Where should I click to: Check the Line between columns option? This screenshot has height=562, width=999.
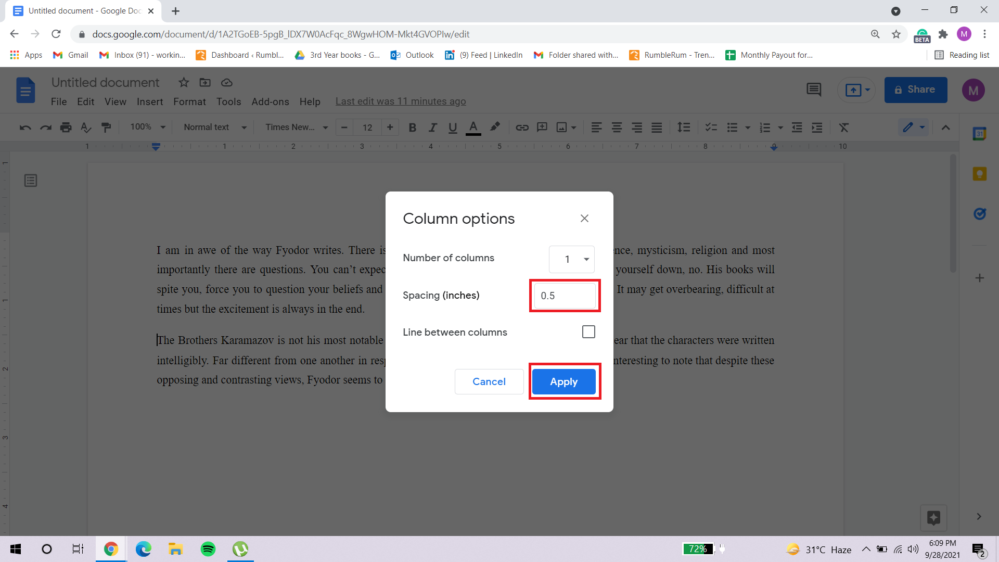[x=588, y=331]
